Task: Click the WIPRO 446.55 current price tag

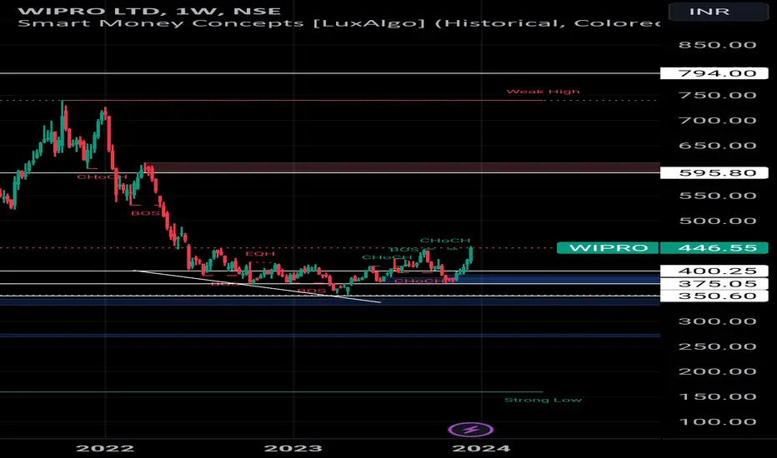Action: (664, 247)
